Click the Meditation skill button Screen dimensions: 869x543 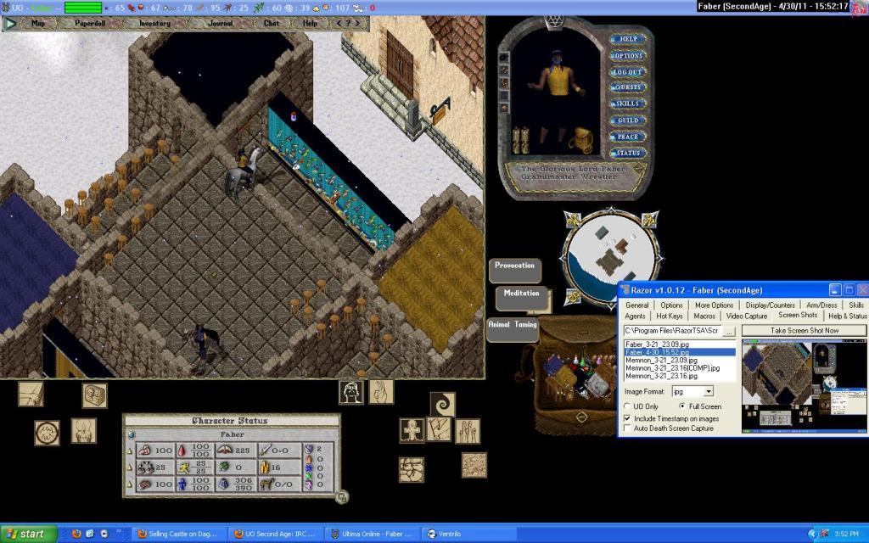521,293
